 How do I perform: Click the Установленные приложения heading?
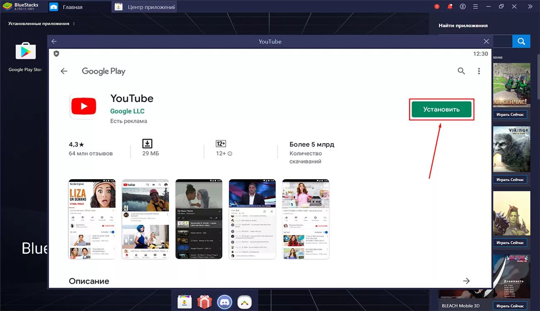point(39,24)
